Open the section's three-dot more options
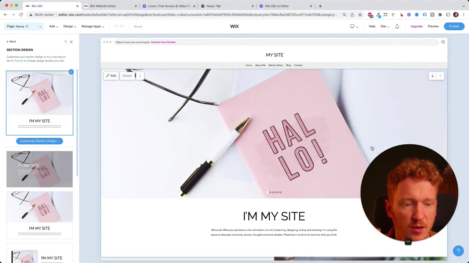This screenshot has width=469, height=263. pos(140,76)
